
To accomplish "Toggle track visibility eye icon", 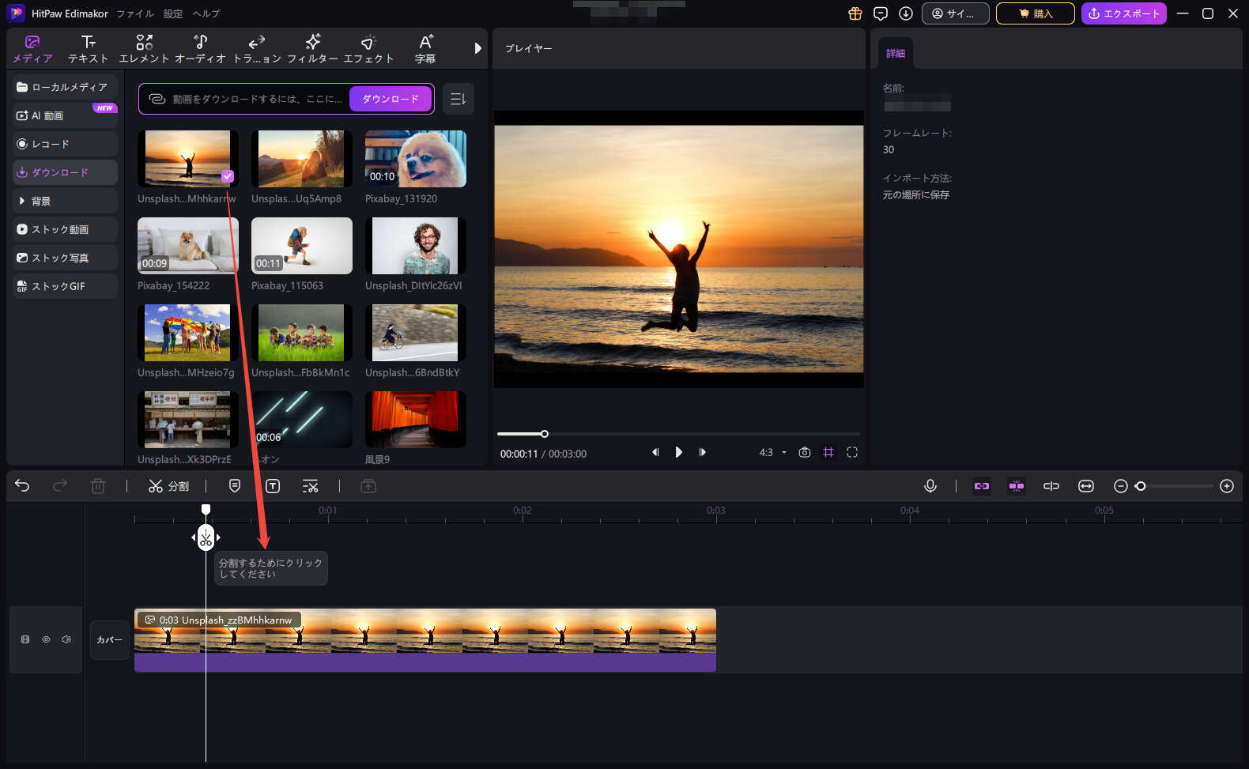I will click(x=46, y=639).
